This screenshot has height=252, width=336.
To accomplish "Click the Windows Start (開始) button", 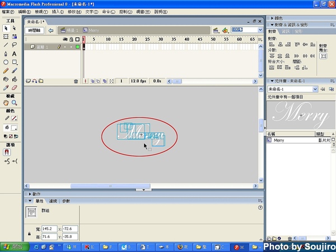I will 11,246.
